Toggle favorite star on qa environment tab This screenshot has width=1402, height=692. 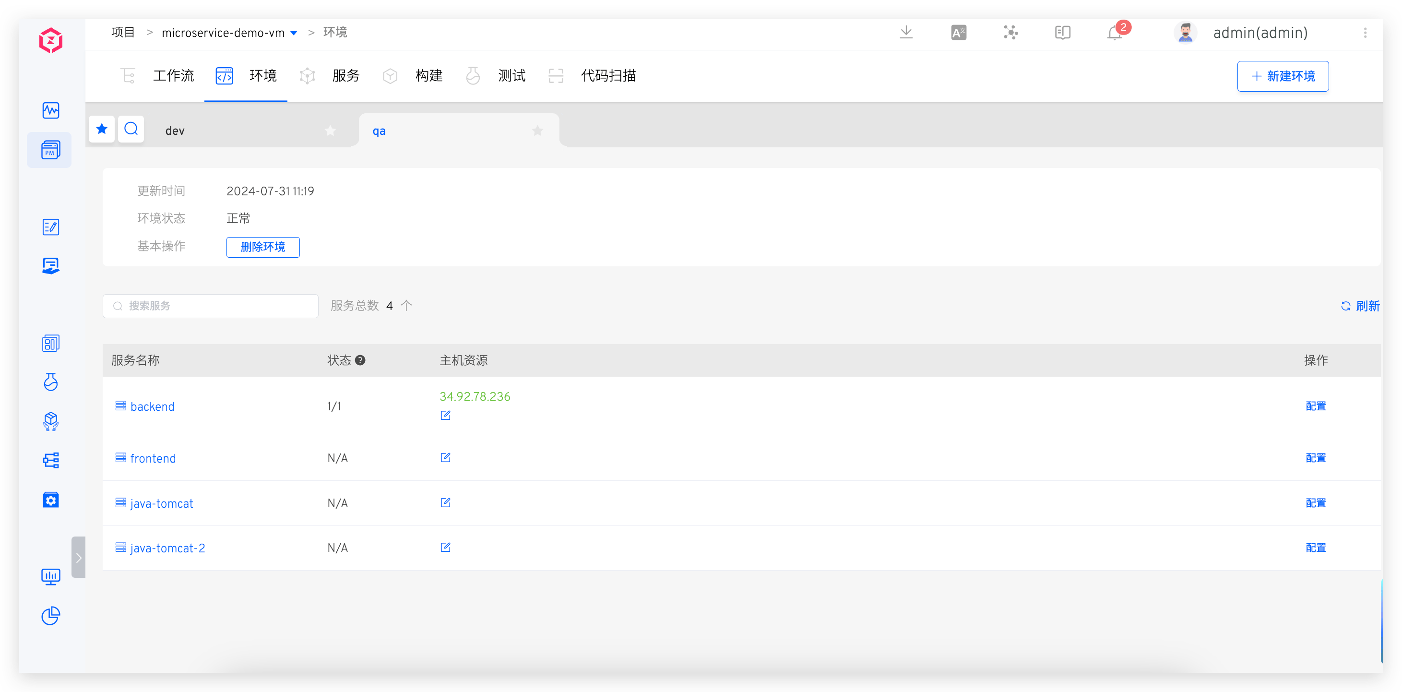click(x=538, y=131)
